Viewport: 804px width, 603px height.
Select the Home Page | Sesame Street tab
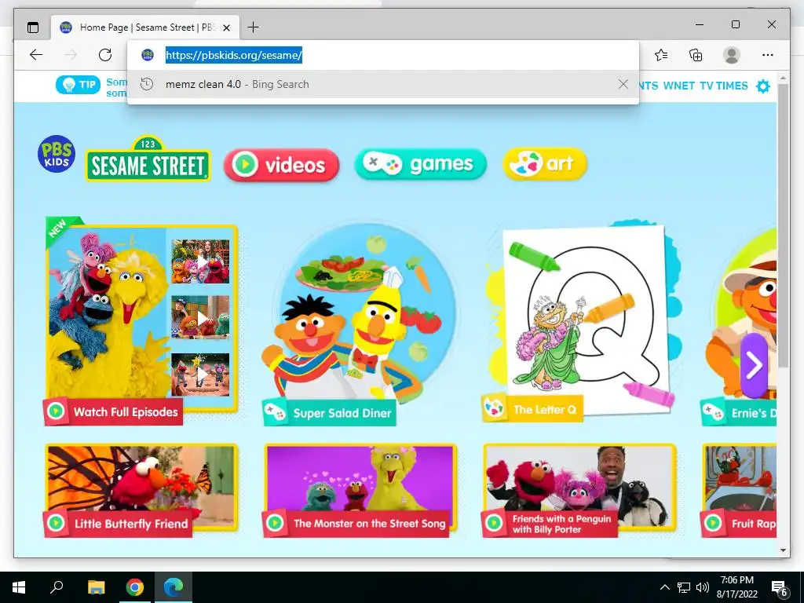[145, 27]
